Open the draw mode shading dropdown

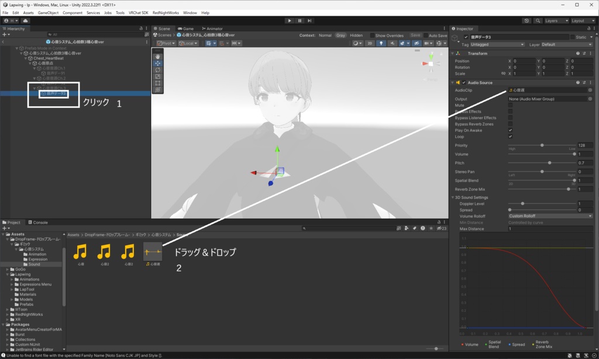point(357,43)
